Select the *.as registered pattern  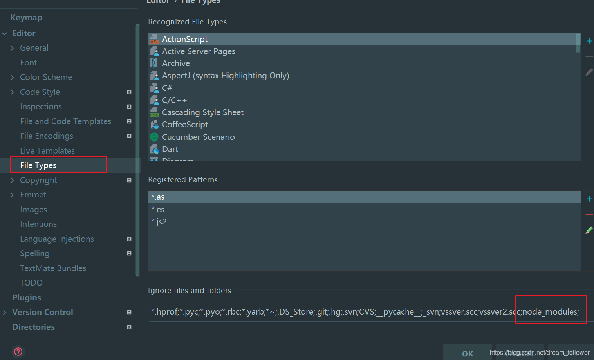(x=365, y=197)
